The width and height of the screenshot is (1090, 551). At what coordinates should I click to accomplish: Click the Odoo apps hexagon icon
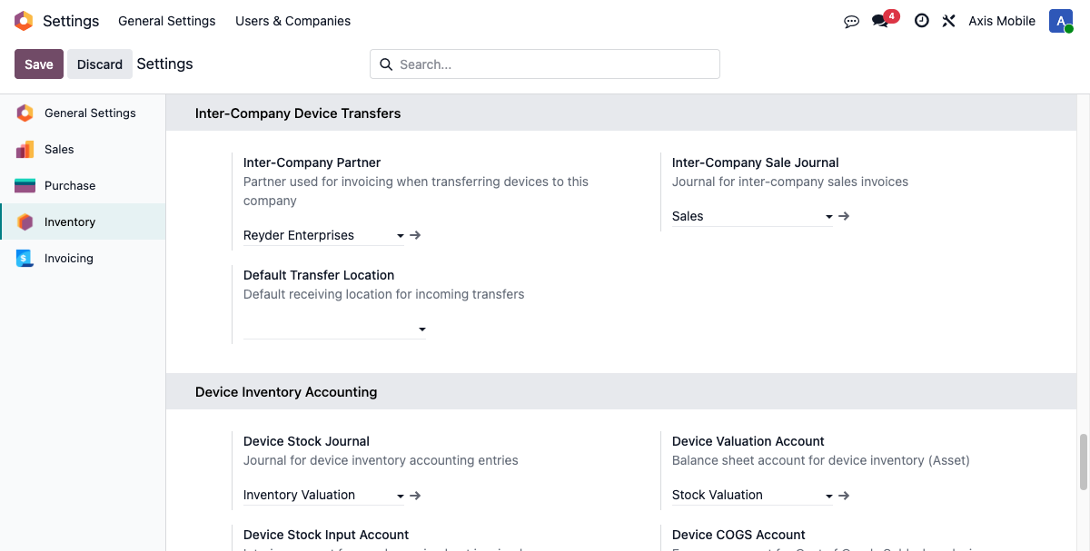23,20
